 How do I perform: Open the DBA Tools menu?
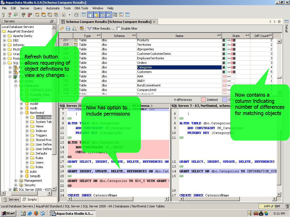click(81, 8)
